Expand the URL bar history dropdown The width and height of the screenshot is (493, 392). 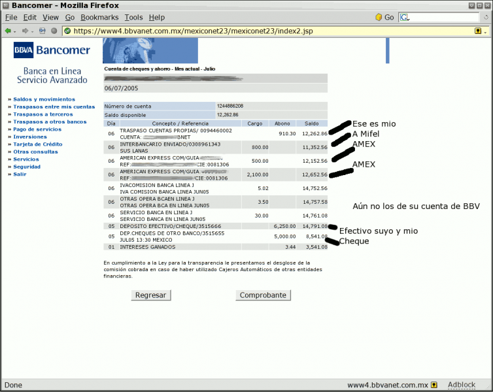(x=486, y=31)
